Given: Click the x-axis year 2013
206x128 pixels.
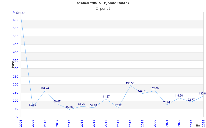Looking at the screenshot, I should click(x=70, y=123).
